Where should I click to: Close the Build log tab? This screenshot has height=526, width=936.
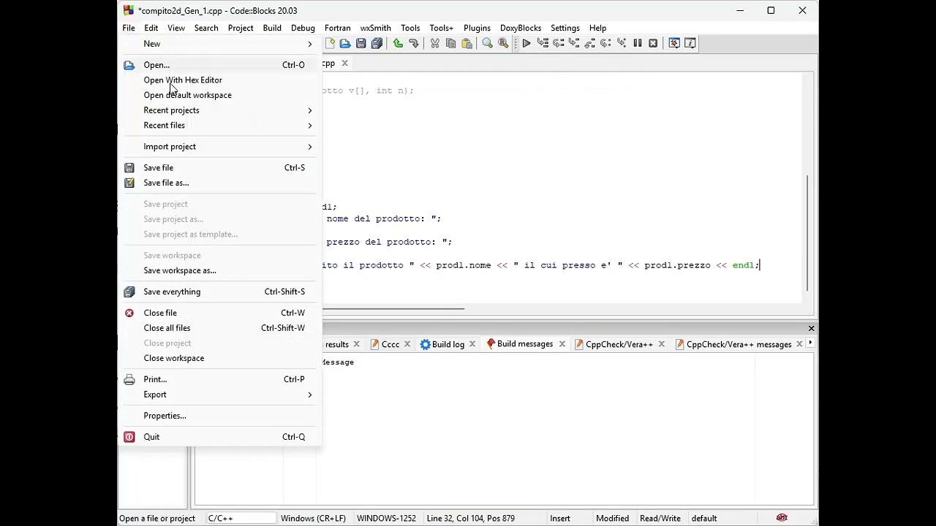click(x=472, y=344)
